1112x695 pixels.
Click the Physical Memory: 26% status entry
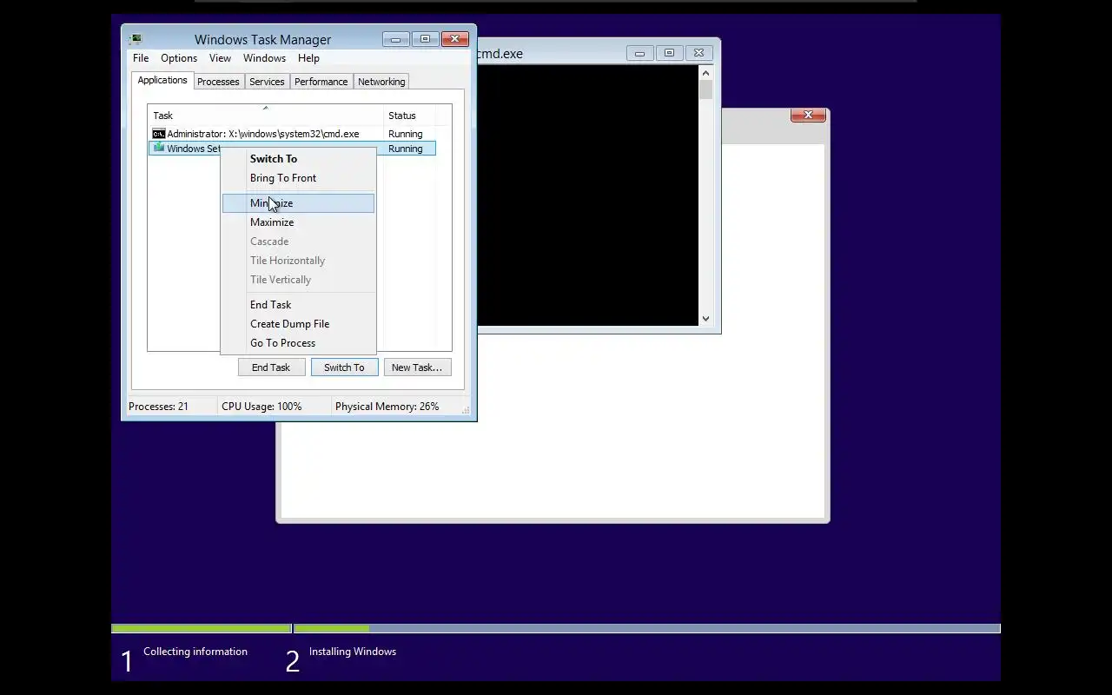(x=387, y=407)
